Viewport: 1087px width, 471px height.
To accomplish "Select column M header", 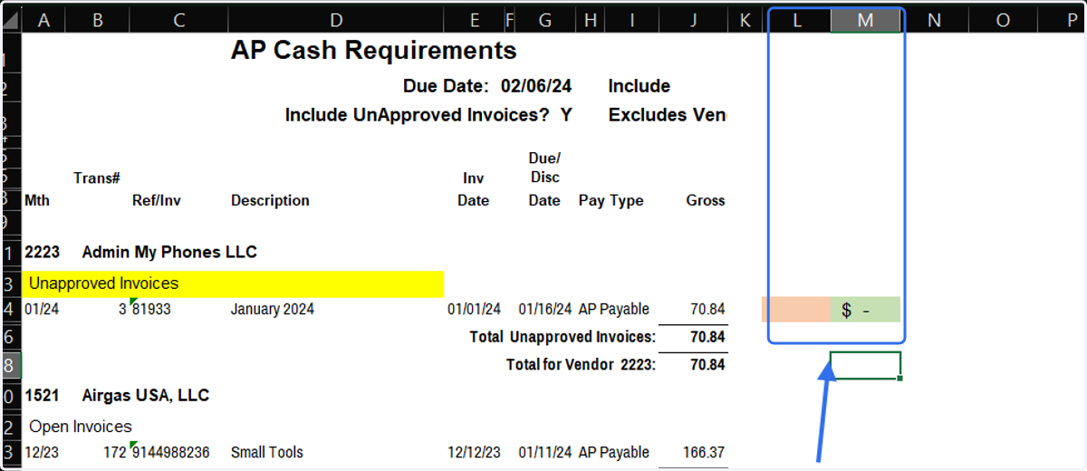I will click(866, 20).
